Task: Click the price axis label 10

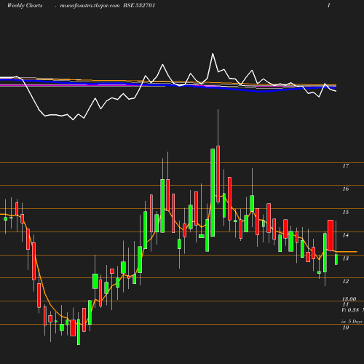Action: (x=346, y=328)
